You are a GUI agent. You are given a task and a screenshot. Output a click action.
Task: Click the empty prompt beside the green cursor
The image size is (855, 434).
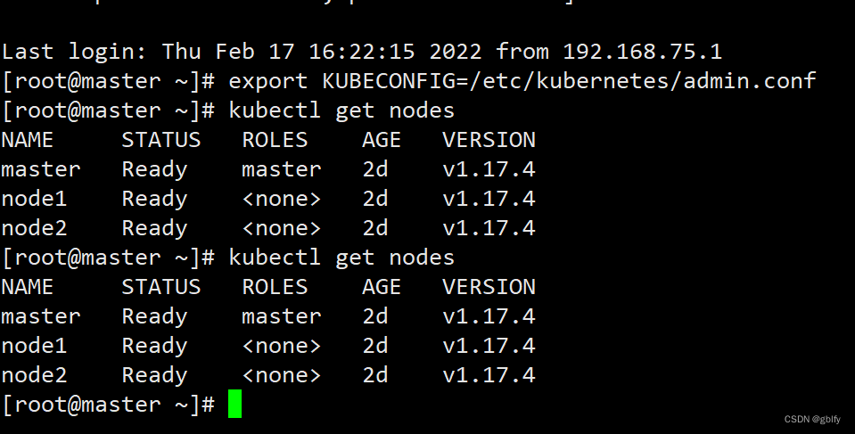click(108, 405)
